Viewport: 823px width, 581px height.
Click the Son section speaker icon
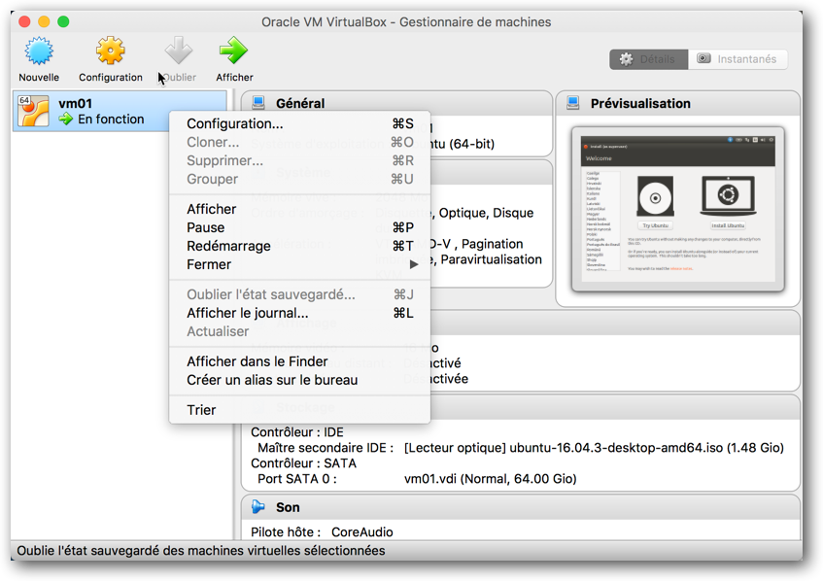pos(258,507)
